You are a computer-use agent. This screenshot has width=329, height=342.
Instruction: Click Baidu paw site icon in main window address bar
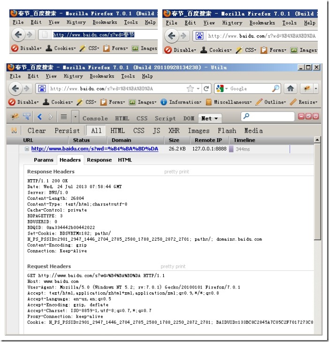click(42, 89)
